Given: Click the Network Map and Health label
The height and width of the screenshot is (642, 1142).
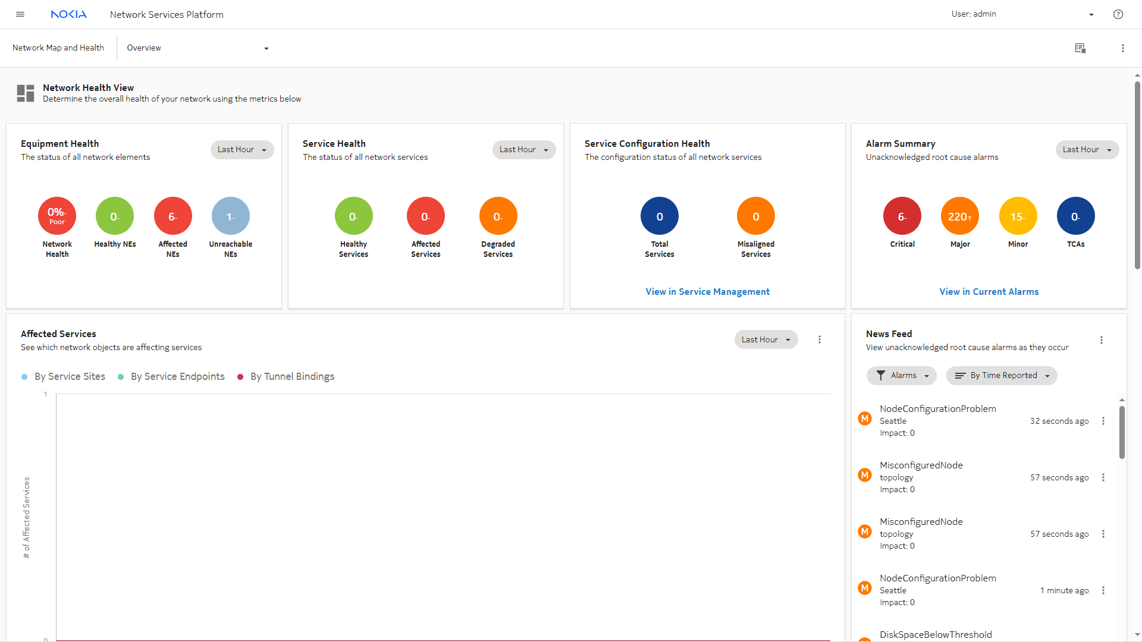Looking at the screenshot, I should pos(58,48).
